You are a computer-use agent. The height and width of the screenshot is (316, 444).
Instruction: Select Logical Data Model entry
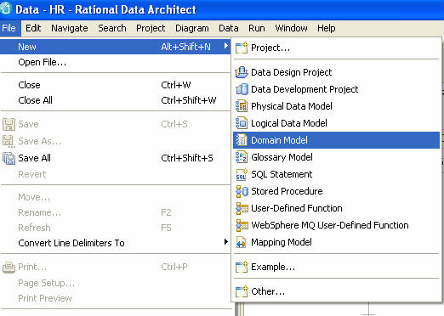click(x=337, y=123)
